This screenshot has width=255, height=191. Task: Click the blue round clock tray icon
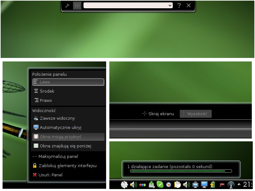pyautogui.click(x=169, y=185)
